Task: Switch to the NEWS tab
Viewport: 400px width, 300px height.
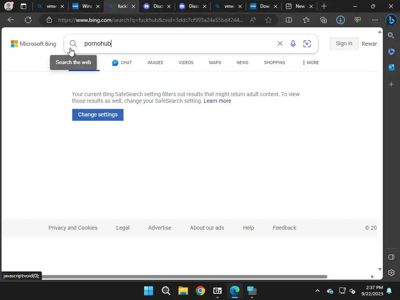Action: coord(242,62)
